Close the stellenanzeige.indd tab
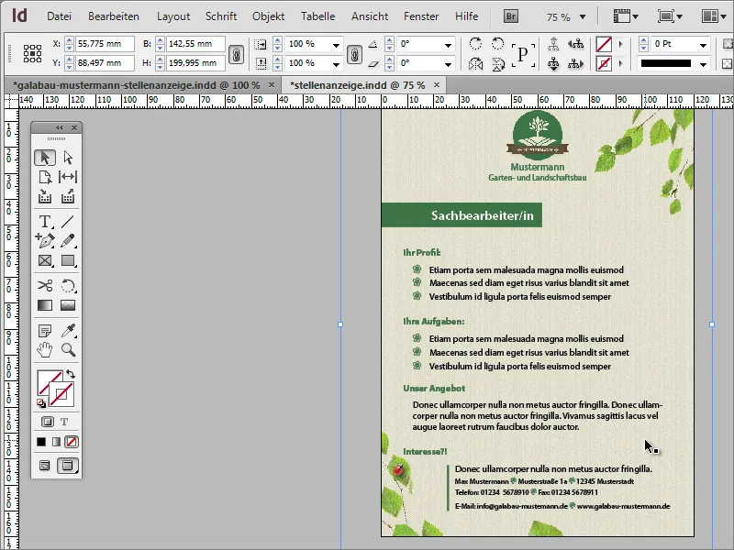 click(x=437, y=84)
